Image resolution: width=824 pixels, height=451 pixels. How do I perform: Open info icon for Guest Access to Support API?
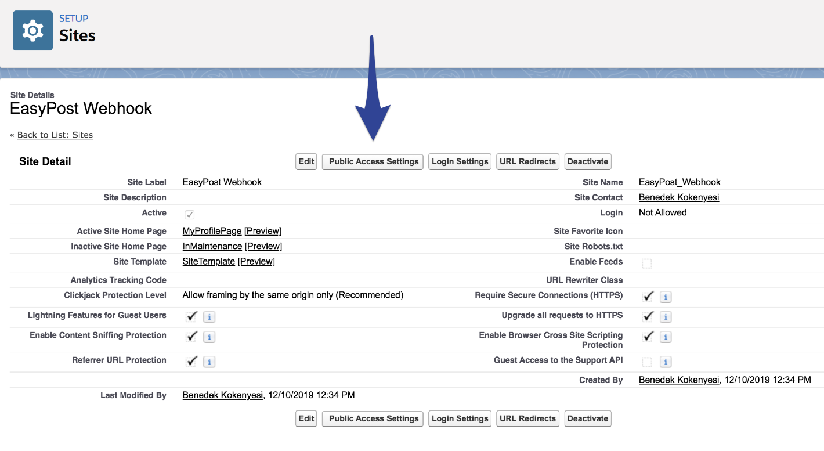pyautogui.click(x=666, y=362)
